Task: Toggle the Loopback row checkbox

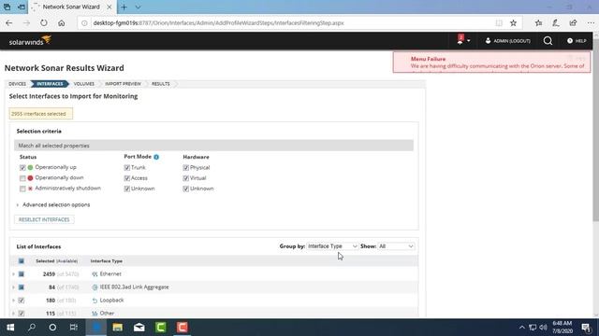Action: [22, 301]
